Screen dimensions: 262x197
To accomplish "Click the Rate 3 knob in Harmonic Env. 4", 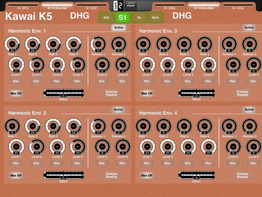I will [184, 127].
